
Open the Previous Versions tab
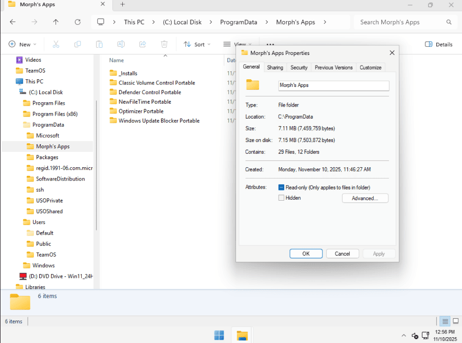(333, 67)
